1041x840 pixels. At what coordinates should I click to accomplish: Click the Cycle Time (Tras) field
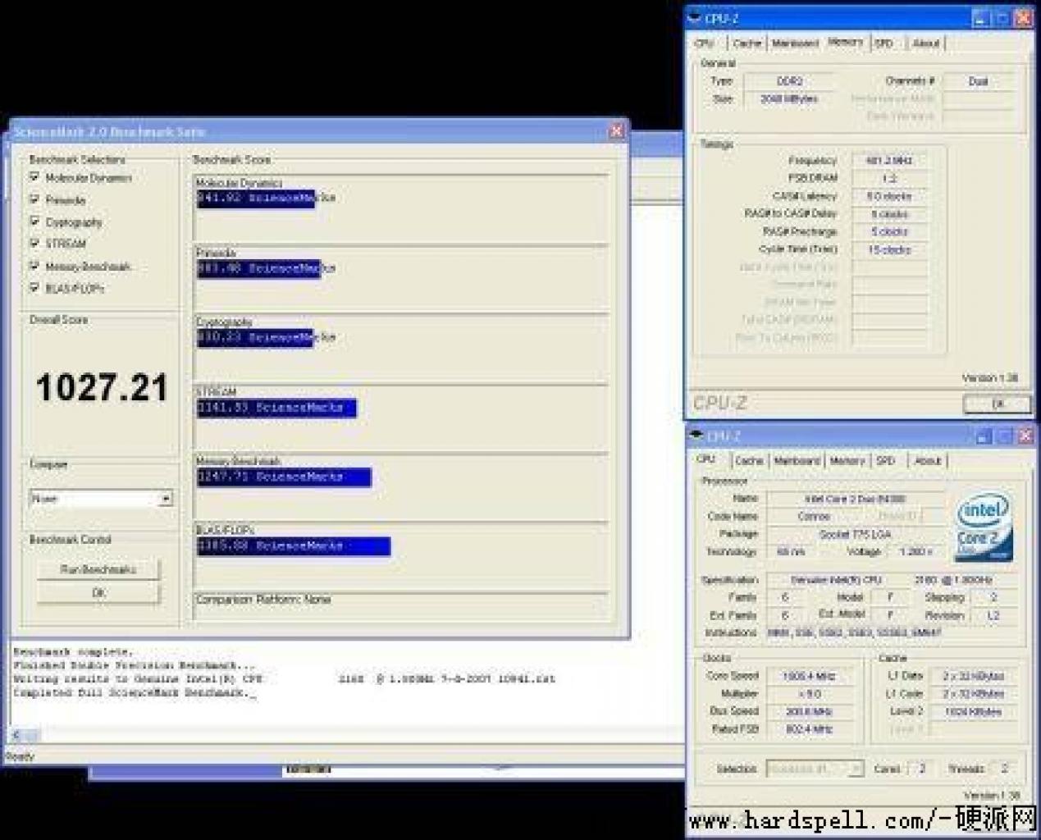pos(889,249)
